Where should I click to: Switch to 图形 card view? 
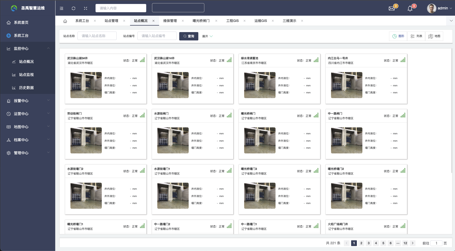(x=398, y=36)
